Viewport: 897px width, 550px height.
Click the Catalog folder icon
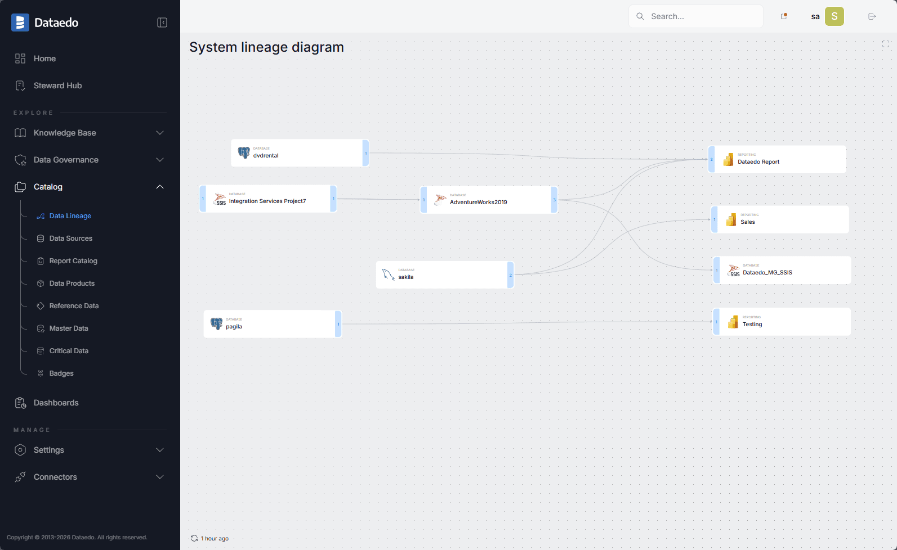tap(20, 187)
